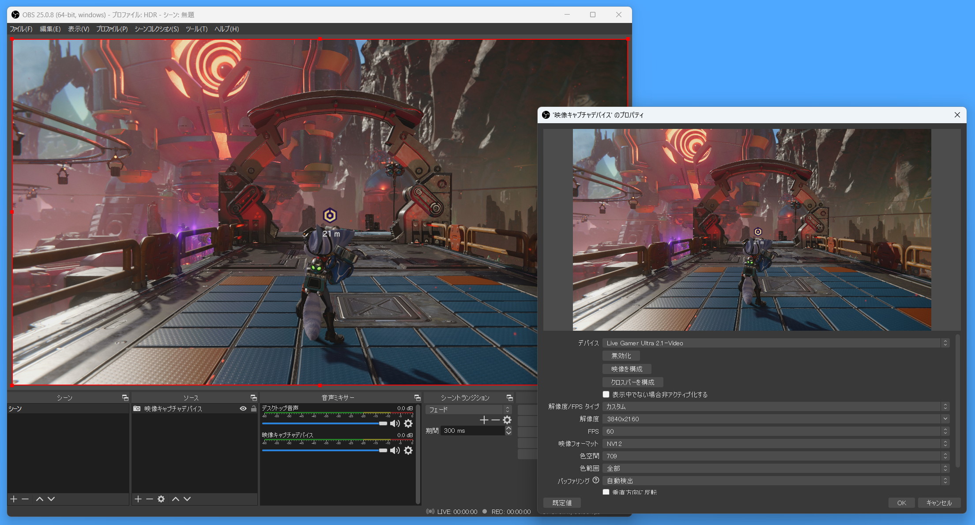This screenshot has height=525, width=975.
Task: Click buffering help question mark icon
Action: pos(596,480)
